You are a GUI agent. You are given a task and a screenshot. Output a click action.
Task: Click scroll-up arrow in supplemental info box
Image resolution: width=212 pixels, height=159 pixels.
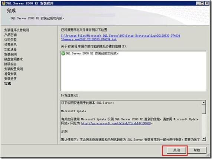204,103
